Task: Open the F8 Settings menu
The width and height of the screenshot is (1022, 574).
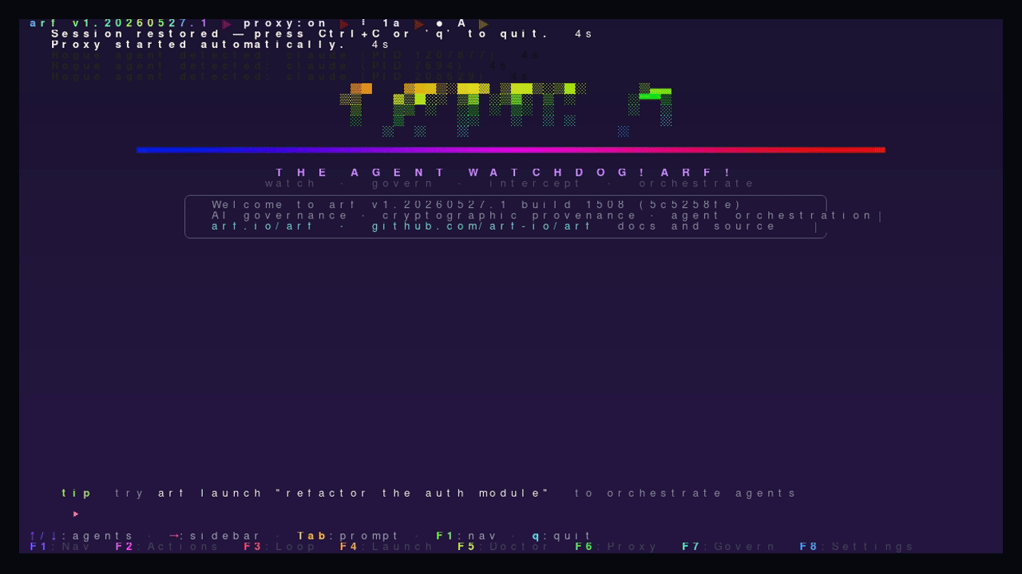Action: coord(857,547)
